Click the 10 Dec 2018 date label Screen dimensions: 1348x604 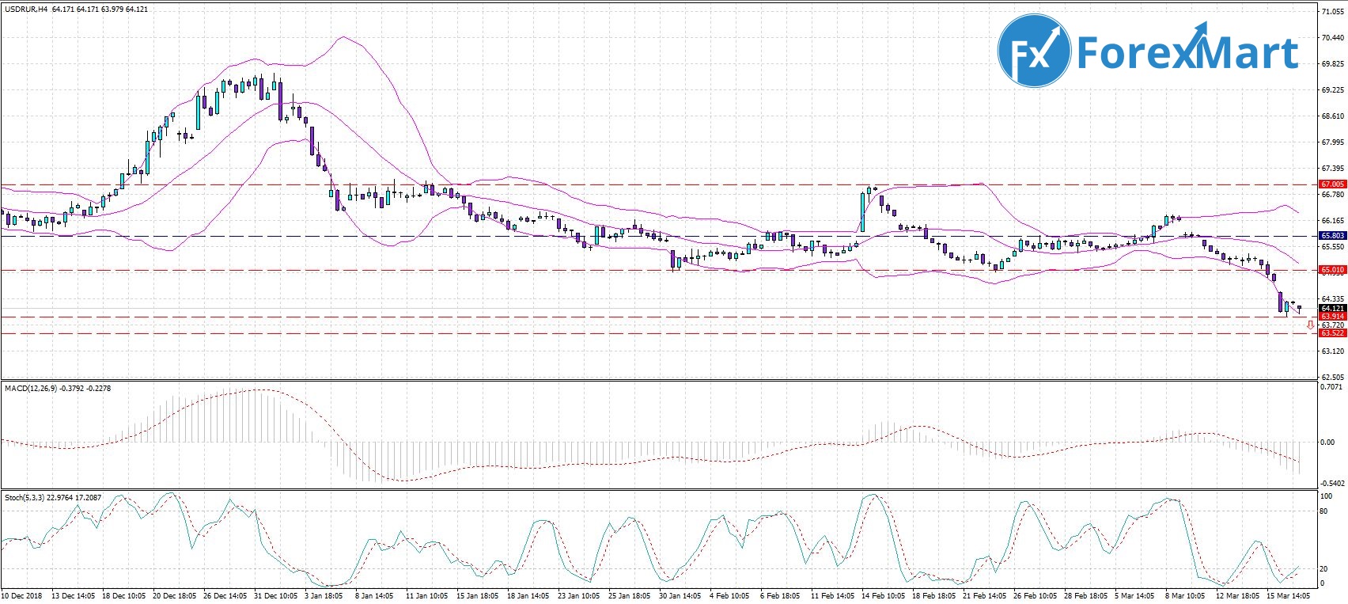(x=23, y=594)
